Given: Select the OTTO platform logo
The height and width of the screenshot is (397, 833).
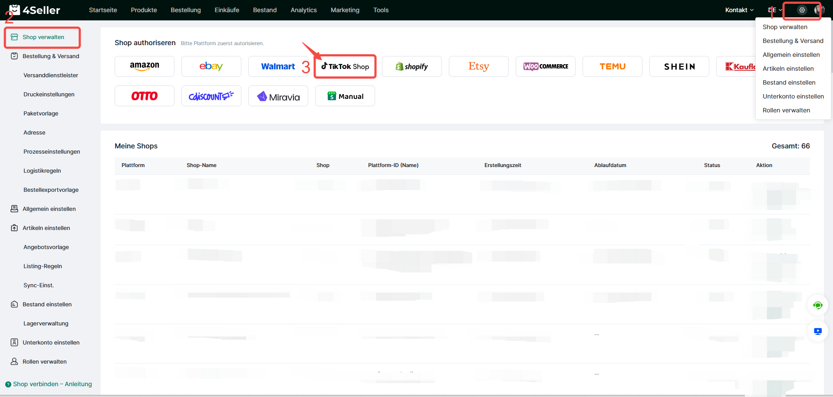Looking at the screenshot, I should click(x=145, y=96).
